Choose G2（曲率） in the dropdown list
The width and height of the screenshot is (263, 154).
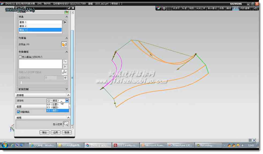pos(58,111)
